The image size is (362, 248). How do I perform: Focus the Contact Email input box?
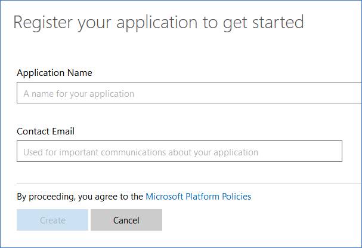(x=179, y=152)
